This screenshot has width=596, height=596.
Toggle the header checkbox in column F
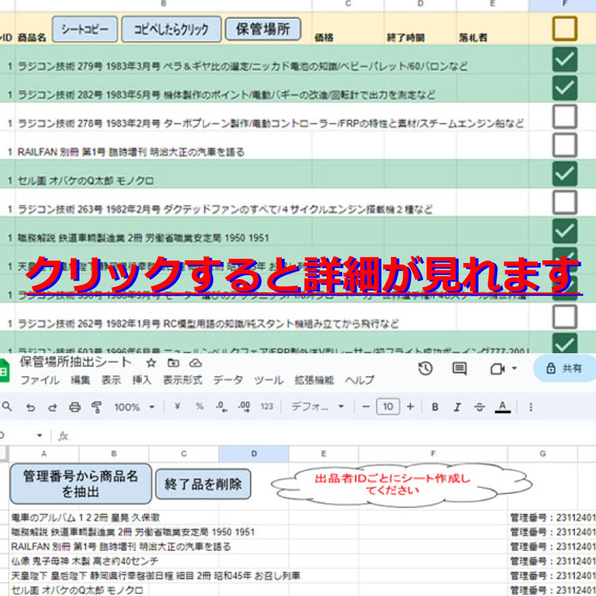pos(564,28)
